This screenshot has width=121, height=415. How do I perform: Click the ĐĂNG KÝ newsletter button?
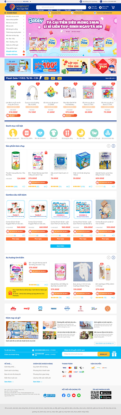pyautogui.click(x=104, y=354)
